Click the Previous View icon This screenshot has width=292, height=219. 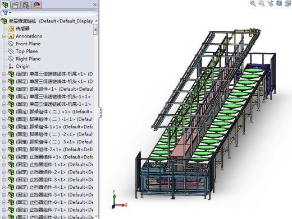pos(270,3)
